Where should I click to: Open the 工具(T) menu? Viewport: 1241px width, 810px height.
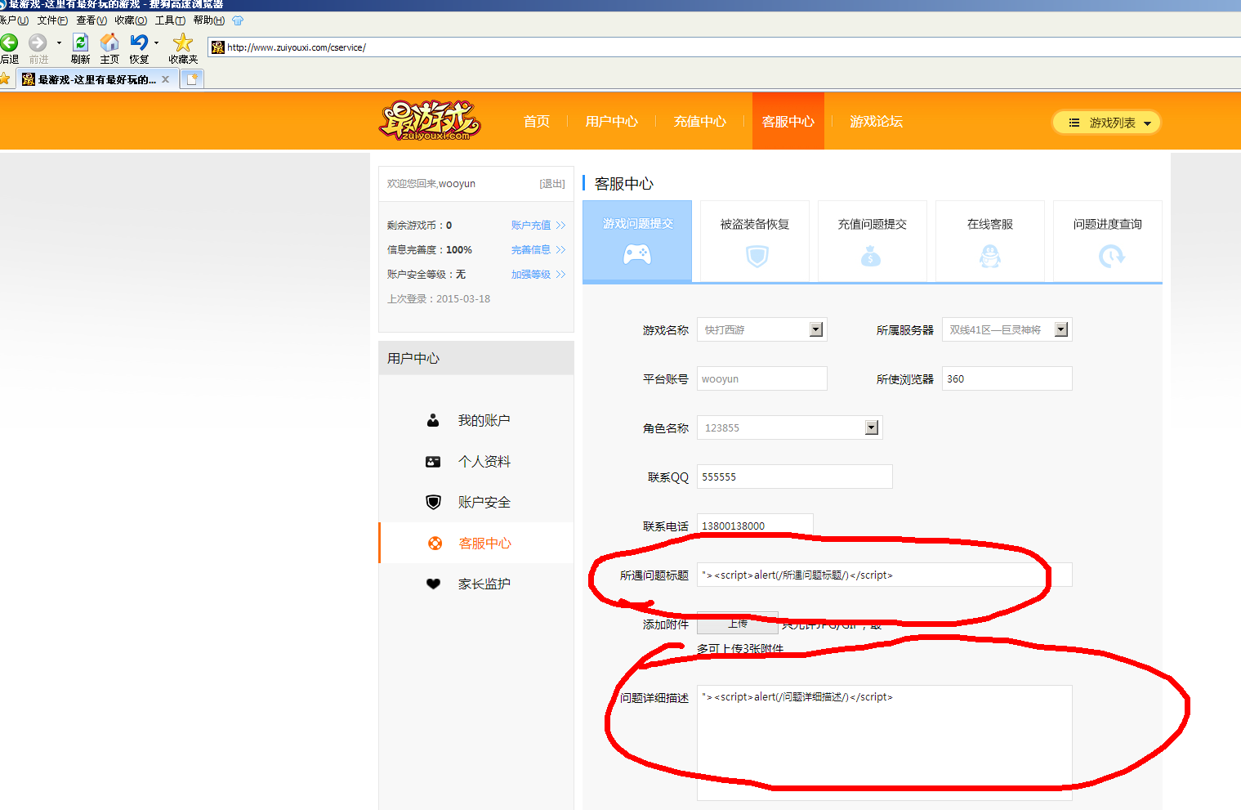170,20
